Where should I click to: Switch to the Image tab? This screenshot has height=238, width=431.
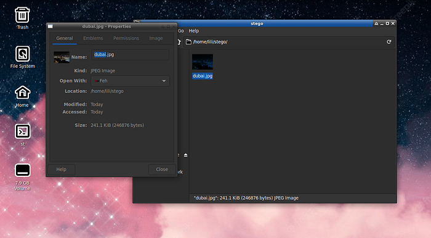click(156, 38)
